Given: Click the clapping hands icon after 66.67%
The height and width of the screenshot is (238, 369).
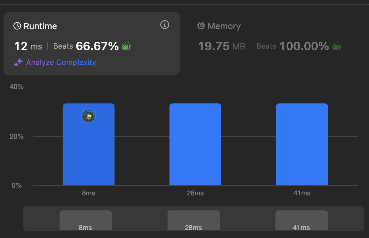Looking at the screenshot, I should tap(126, 46).
